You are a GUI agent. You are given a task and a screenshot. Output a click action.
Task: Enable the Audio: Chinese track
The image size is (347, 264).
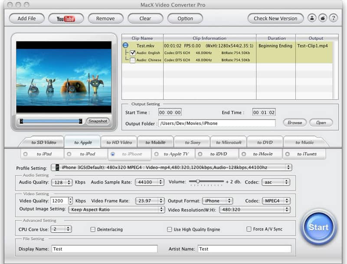coord(133,60)
